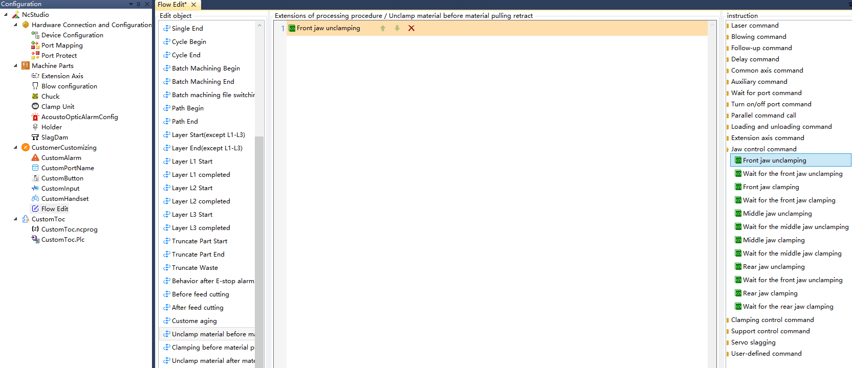This screenshot has height=368, width=852.
Task: Delete the Front jaw unclamping step
Action: [411, 28]
